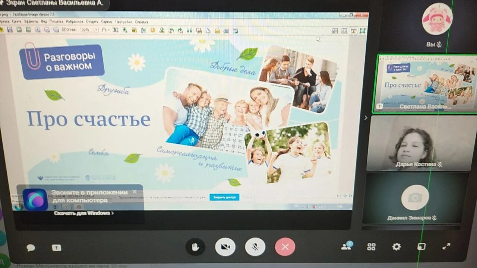Click the actual size 1:1 icon

pos(56,30)
